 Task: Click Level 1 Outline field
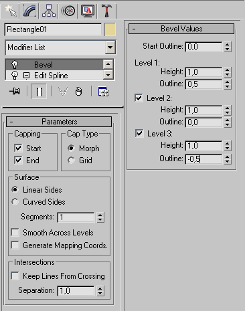click(204, 84)
